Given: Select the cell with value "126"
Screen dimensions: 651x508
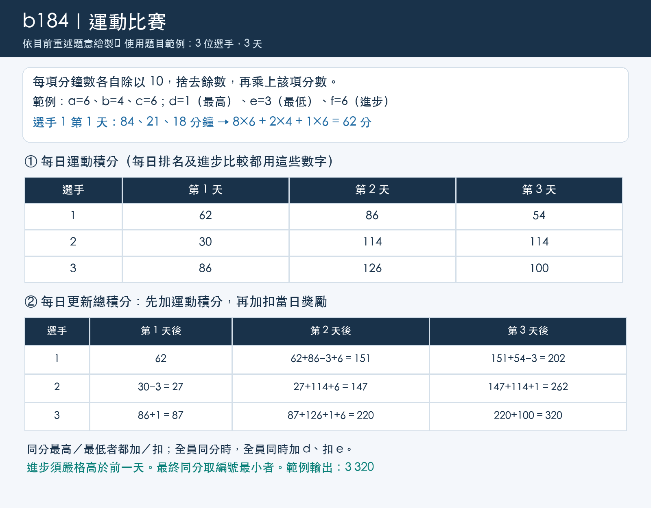Looking at the screenshot, I should [x=372, y=269].
